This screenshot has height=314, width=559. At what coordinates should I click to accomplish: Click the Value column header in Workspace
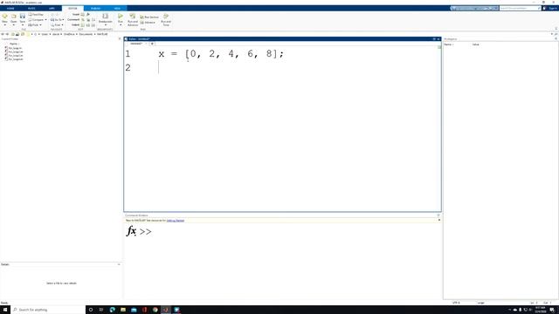[x=475, y=44]
